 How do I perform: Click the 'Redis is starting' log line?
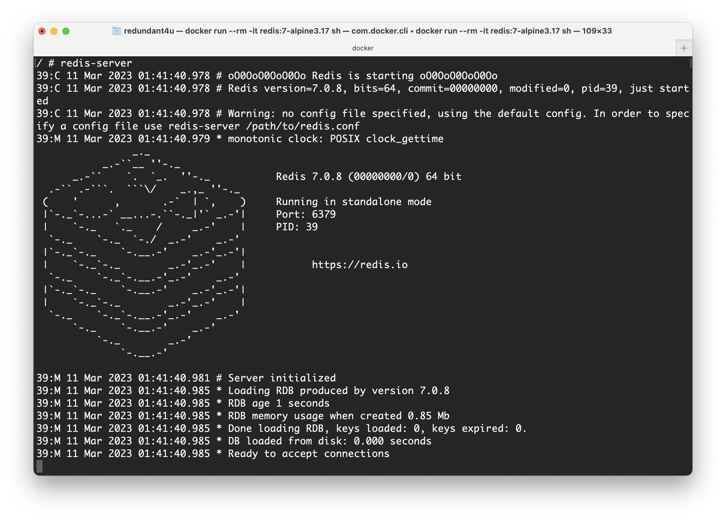pos(267,76)
